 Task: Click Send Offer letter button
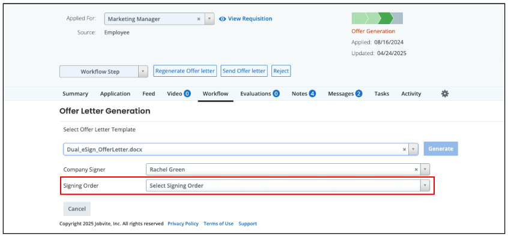tap(244, 71)
